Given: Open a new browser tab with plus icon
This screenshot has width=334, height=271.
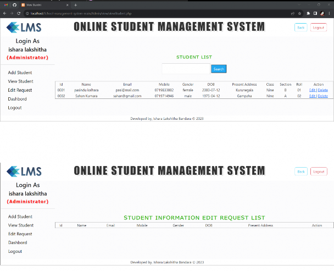Looking at the screenshot, I should (75, 4).
